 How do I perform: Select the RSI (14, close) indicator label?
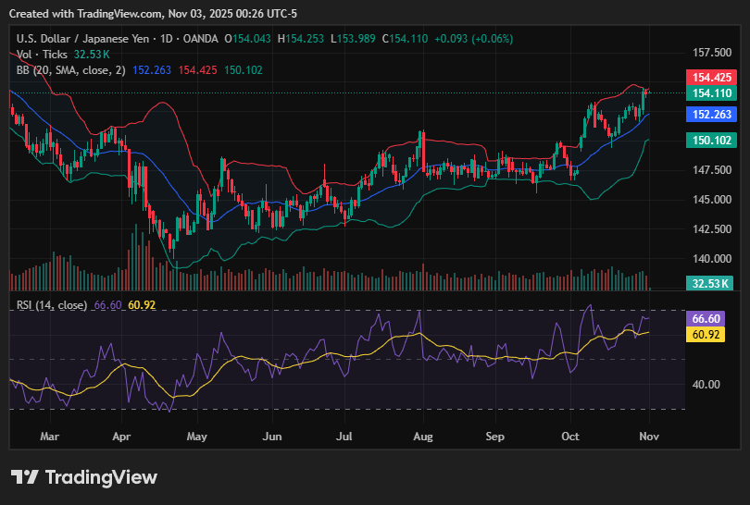52,304
